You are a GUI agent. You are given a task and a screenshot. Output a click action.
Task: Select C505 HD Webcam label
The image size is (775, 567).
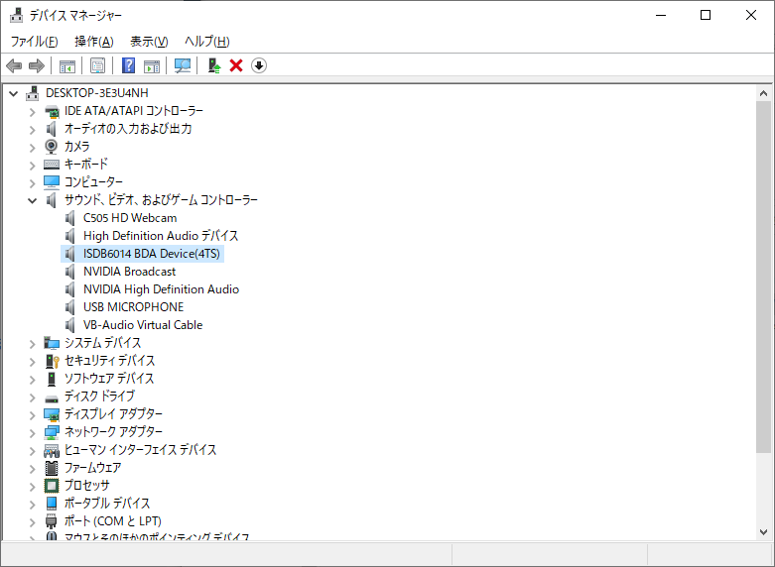(130, 218)
